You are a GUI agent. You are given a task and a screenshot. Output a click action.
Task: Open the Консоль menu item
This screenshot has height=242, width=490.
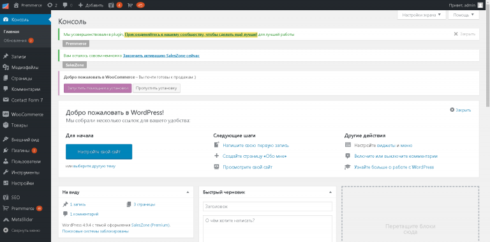point(26,20)
